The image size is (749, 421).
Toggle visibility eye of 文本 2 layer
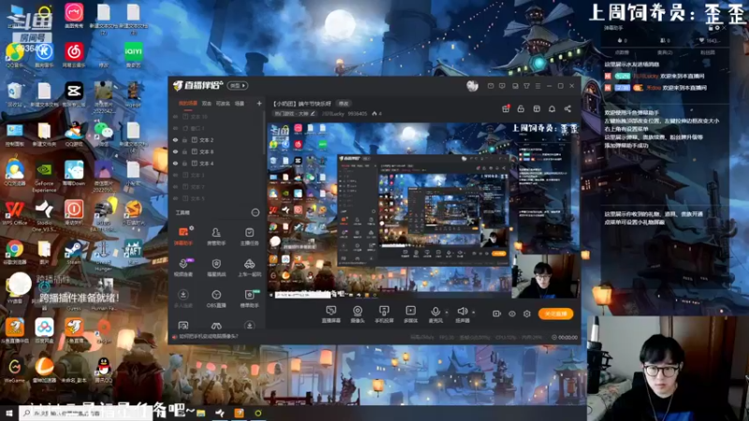(175, 139)
